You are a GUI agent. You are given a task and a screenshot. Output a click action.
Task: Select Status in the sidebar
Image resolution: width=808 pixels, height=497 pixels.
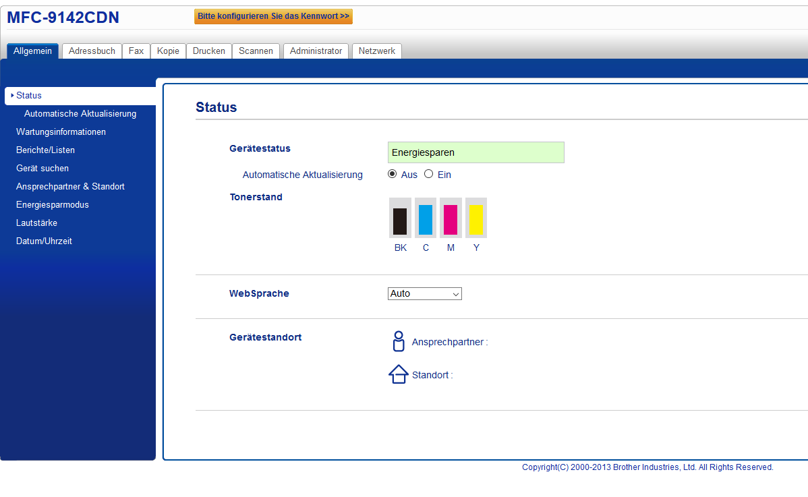(80, 96)
